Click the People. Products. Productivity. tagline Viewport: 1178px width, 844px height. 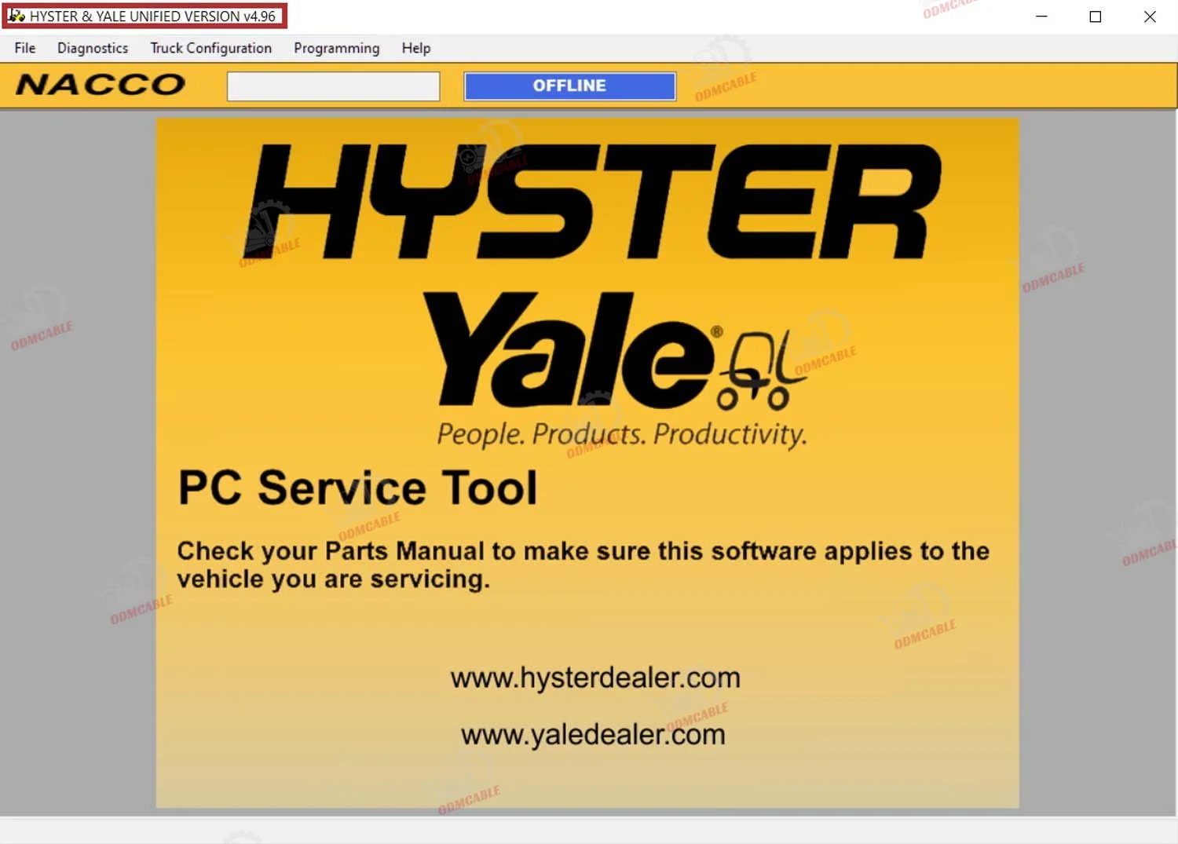621,433
